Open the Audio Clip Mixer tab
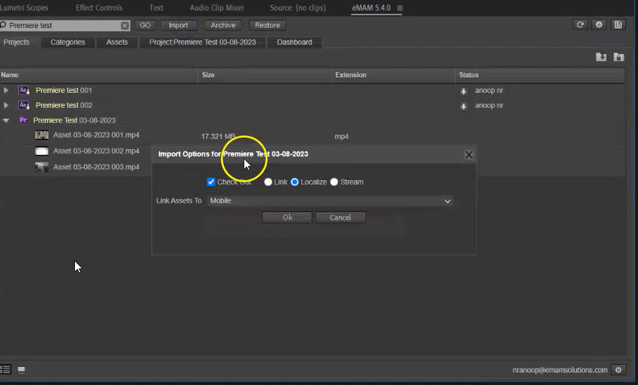 point(216,8)
